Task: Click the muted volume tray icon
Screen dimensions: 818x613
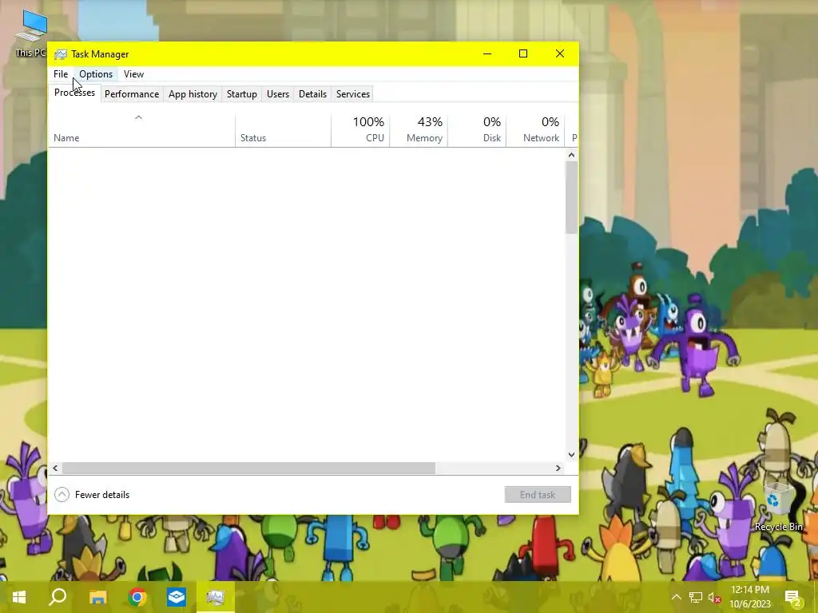Action: point(714,597)
